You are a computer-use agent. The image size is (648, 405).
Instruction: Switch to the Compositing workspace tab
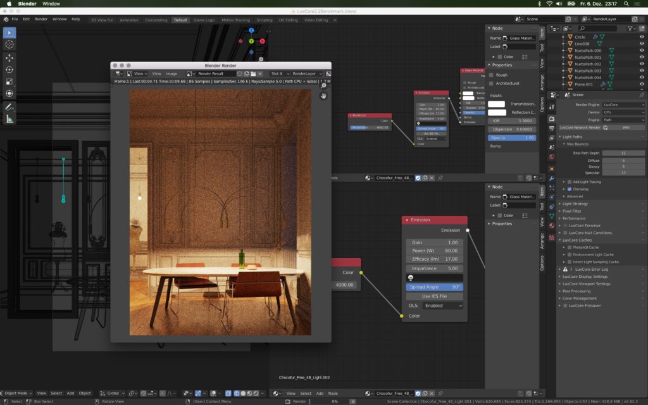(156, 20)
